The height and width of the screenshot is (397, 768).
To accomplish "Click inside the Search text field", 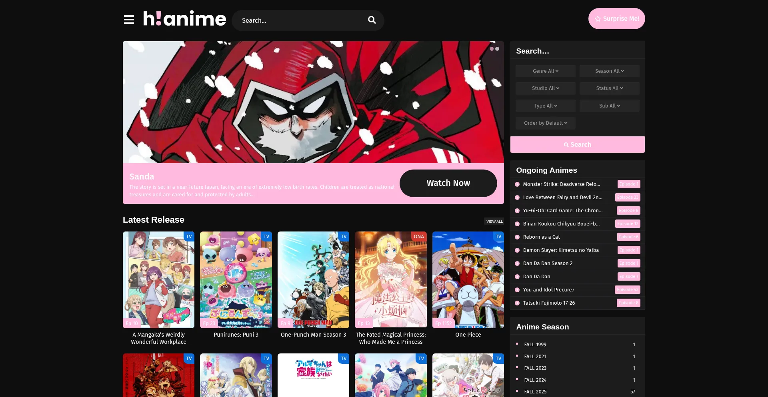I will pyautogui.click(x=296, y=20).
